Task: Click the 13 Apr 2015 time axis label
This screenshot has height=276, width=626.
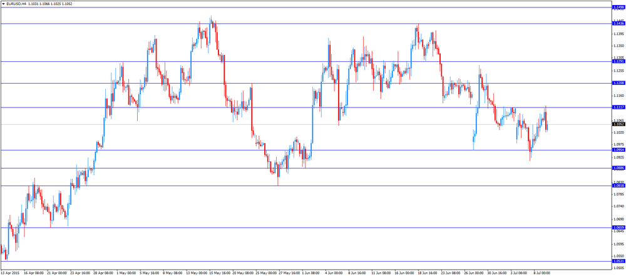Action: tap(9, 274)
